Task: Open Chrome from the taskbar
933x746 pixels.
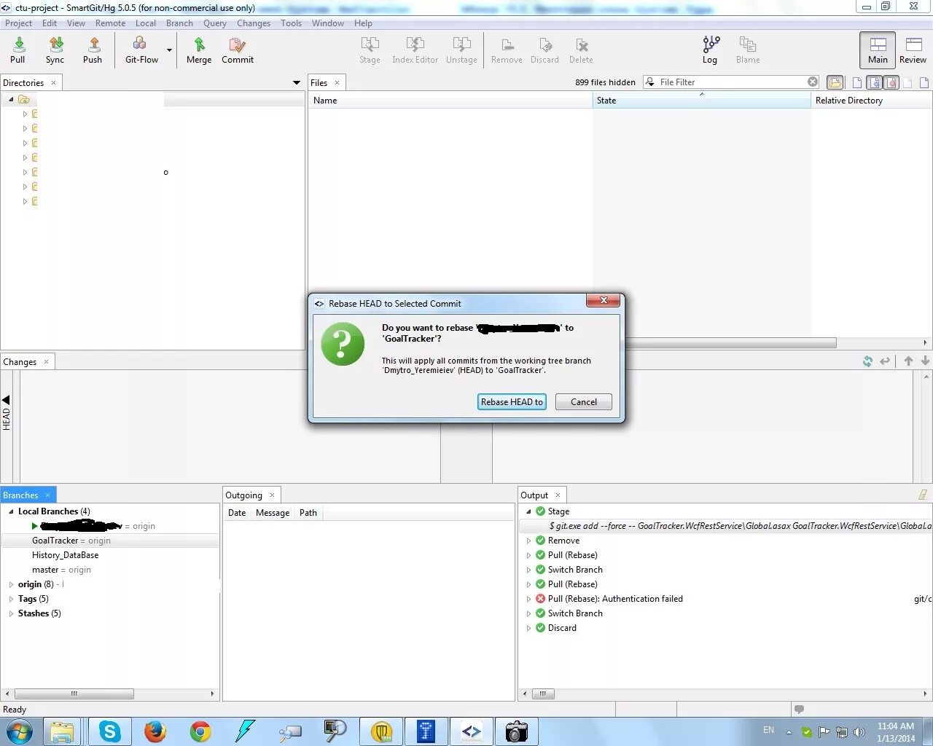Action: 200,731
